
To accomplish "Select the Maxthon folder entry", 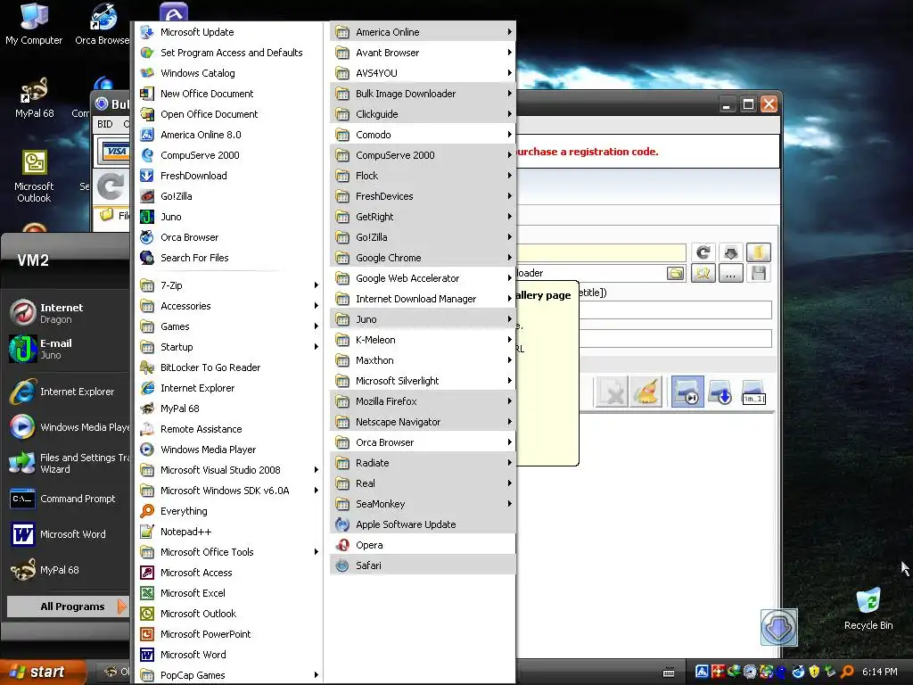I will point(423,360).
